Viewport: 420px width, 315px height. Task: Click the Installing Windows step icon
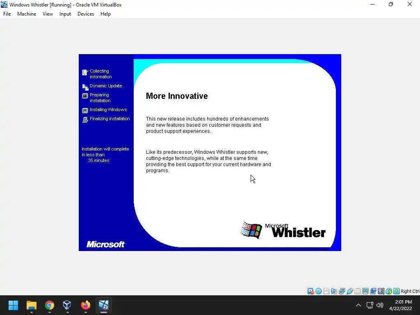coord(85,110)
